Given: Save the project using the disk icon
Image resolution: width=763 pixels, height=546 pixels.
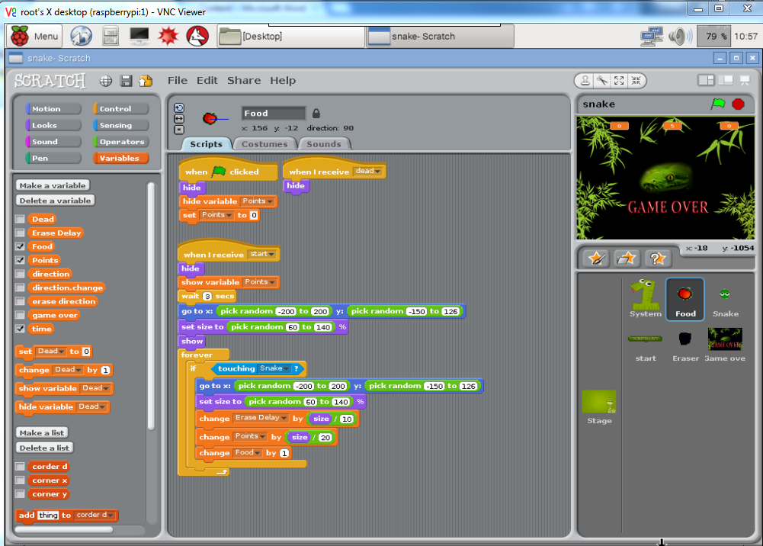Looking at the screenshot, I should click(x=126, y=80).
